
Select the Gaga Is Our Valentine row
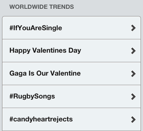71,74
